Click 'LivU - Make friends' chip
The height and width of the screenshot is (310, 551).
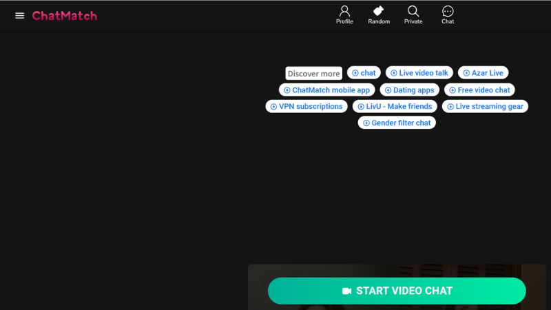pos(395,106)
